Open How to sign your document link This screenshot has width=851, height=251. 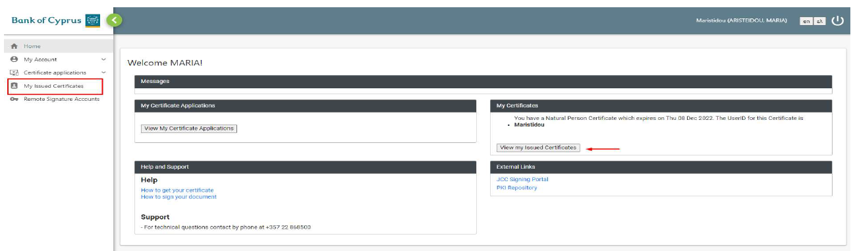[178, 196]
